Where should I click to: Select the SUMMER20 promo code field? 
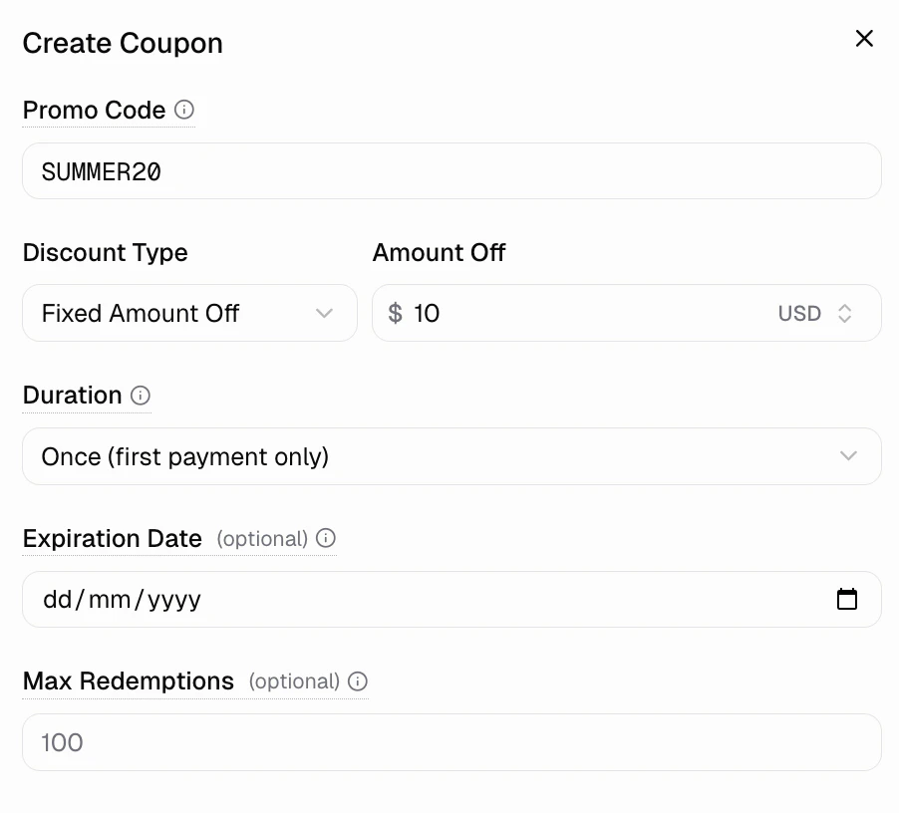451,170
